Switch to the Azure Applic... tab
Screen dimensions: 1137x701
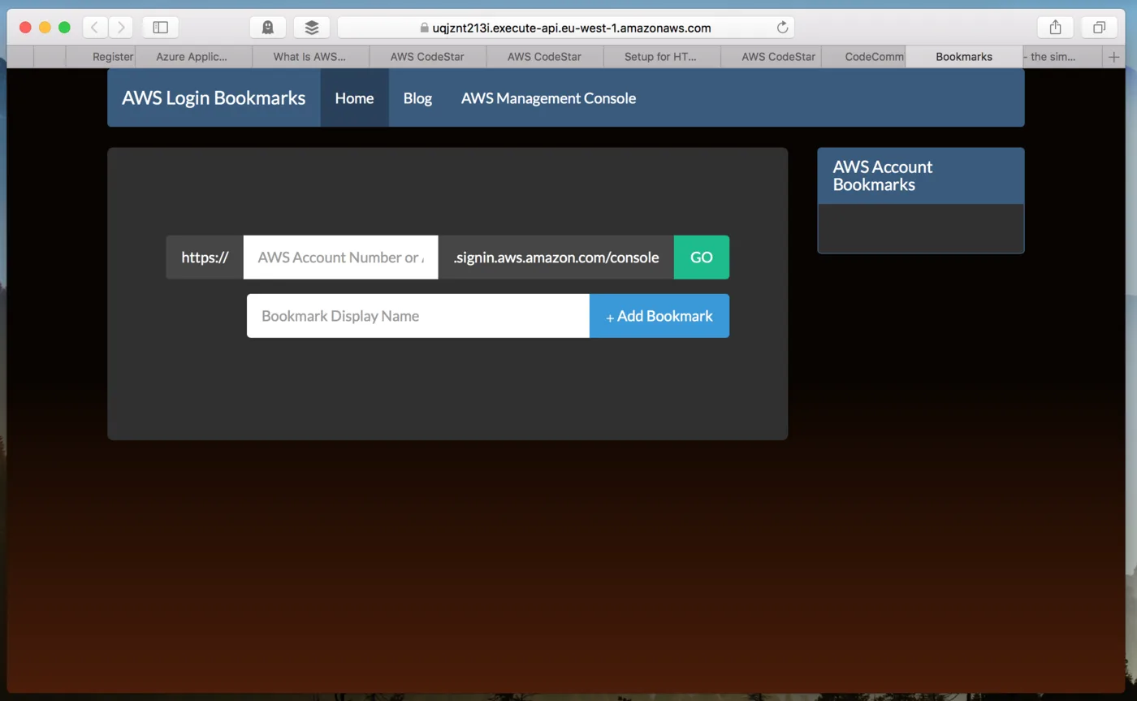point(192,57)
